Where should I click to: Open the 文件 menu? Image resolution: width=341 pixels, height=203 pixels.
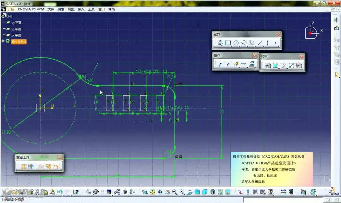click(51, 9)
